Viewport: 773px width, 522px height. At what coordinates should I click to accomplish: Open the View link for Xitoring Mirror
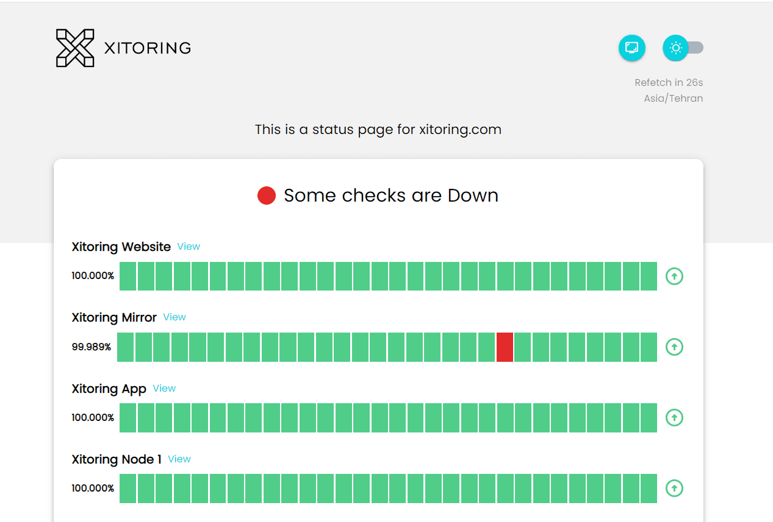pos(174,317)
